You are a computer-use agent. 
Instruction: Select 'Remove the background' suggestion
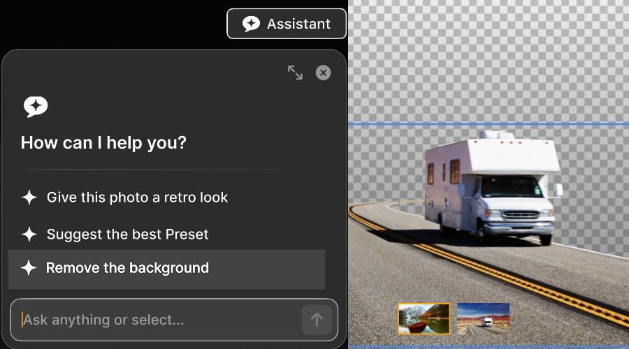tap(166, 269)
